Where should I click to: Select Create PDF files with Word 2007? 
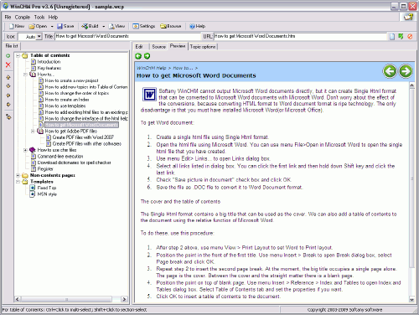(83, 137)
